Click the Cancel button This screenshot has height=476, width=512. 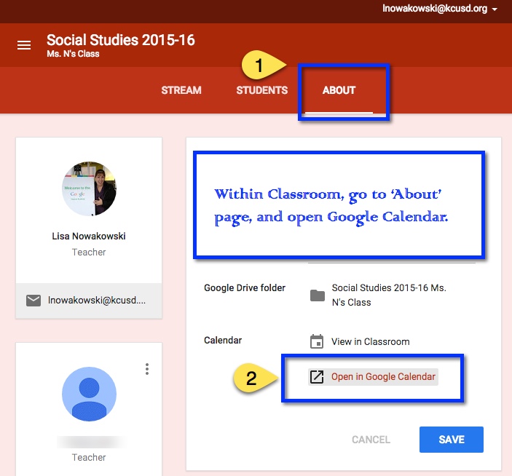371,440
